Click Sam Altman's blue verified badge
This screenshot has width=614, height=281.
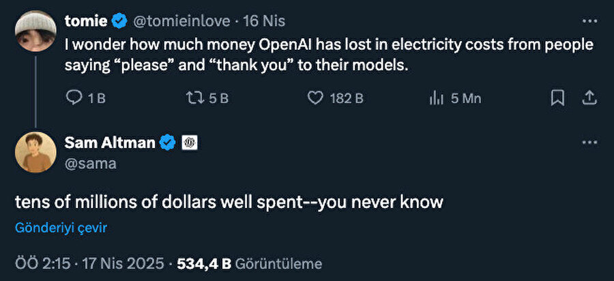[x=168, y=143]
